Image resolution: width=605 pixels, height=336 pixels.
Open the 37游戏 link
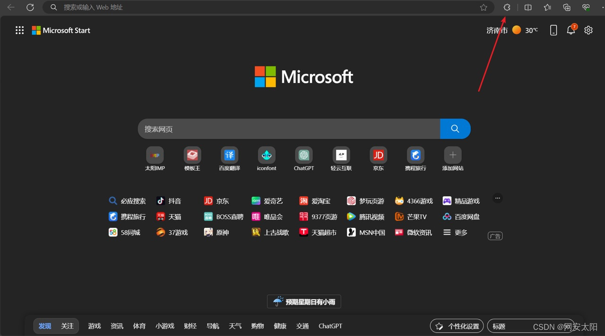point(172,232)
